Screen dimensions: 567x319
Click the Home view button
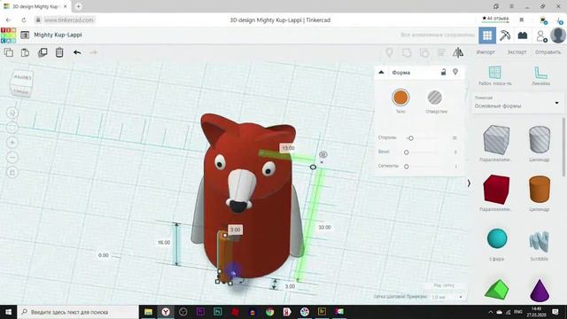click(12, 113)
